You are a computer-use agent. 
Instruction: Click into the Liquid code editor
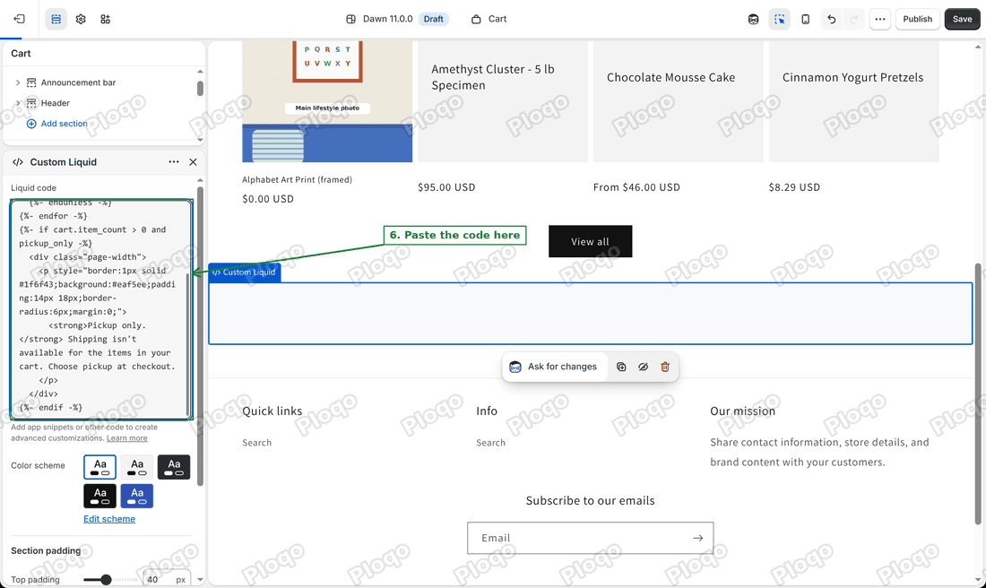pos(100,308)
